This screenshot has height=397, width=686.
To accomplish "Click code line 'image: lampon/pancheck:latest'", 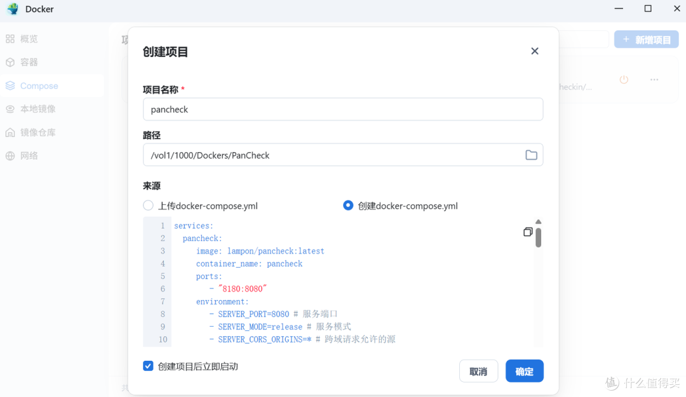I will point(260,251).
